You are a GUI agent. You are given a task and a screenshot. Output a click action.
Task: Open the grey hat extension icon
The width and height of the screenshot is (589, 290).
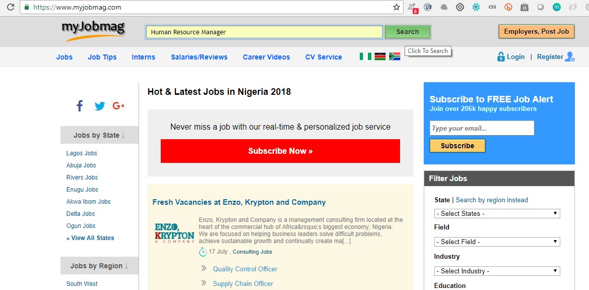click(x=444, y=7)
